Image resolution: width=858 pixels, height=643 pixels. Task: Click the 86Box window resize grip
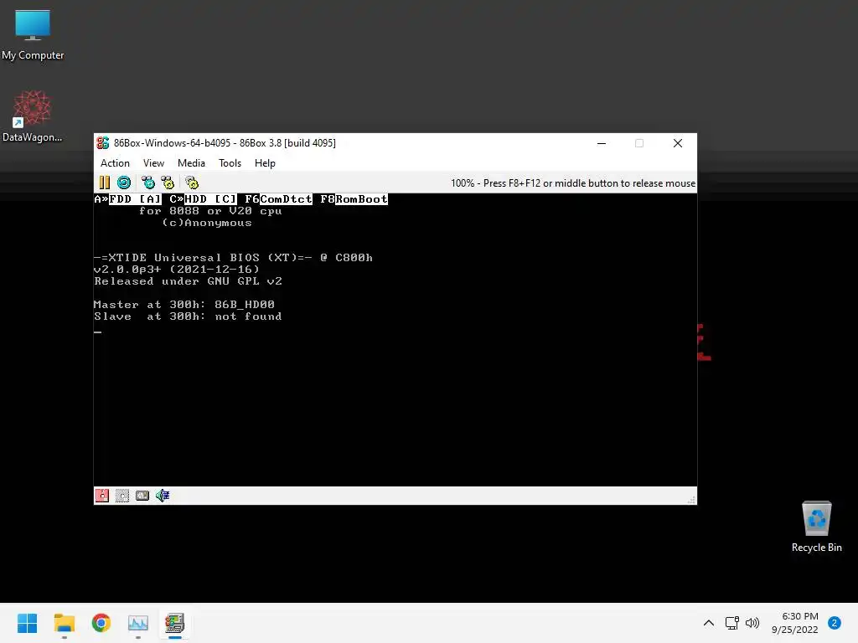(x=691, y=500)
